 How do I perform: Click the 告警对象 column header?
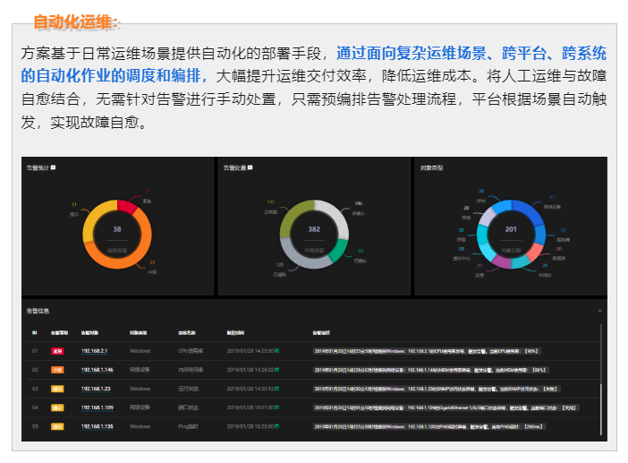90,332
